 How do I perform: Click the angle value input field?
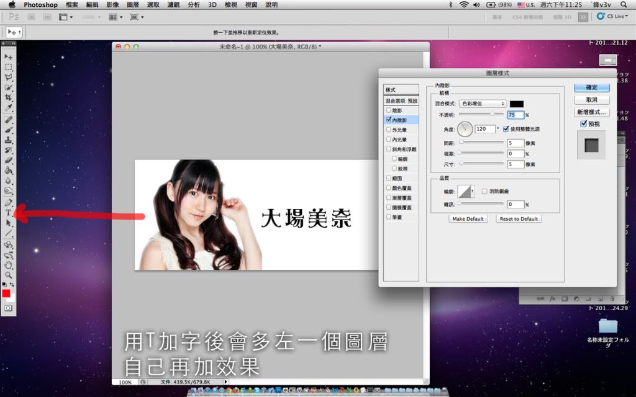point(484,129)
